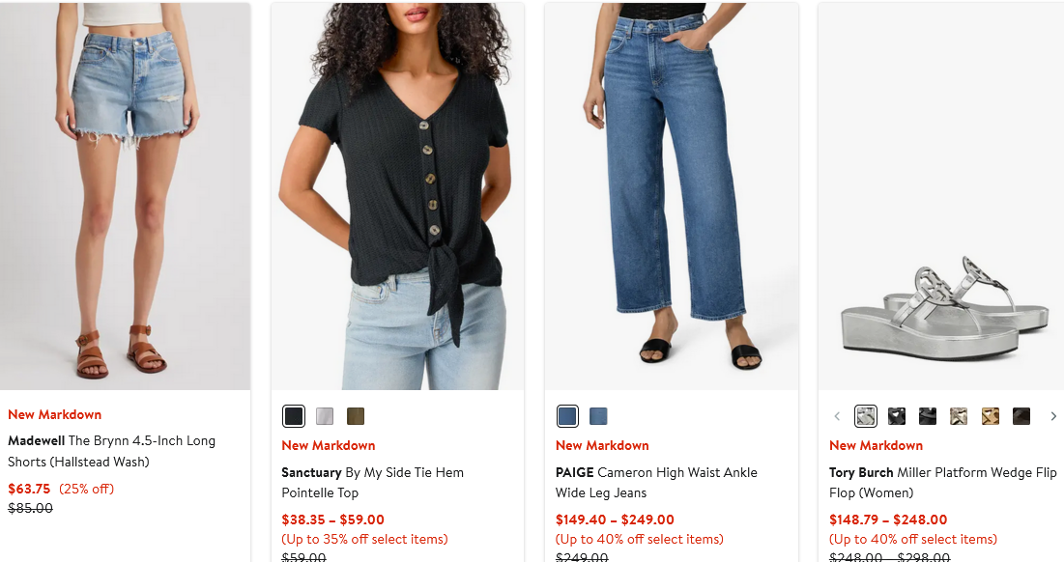Select the dark blue PAIGE jeans swatch
This screenshot has height=562, width=1064.
pyautogui.click(x=567, y=416)
